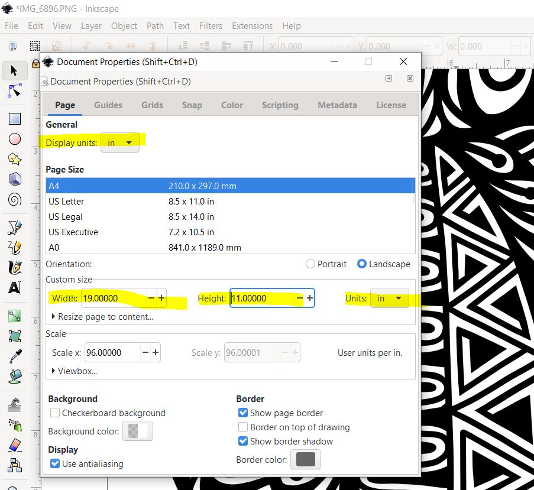Select Portrait orientation
The width and height of the screenshot is (534, 490).
(310, 264)
